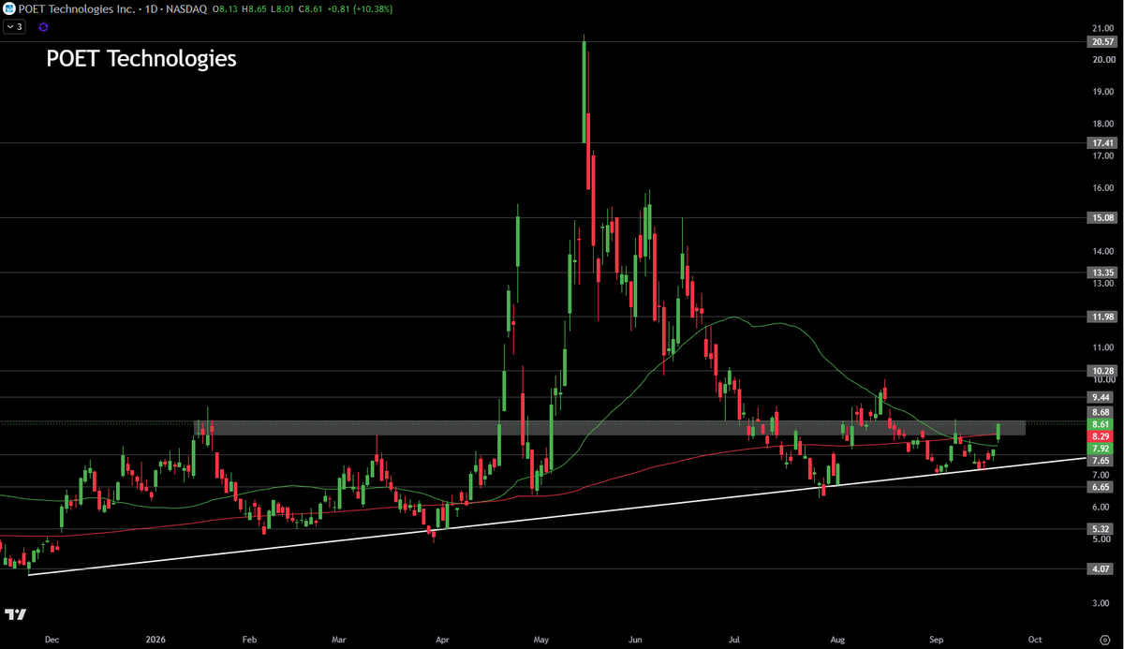Image resolution: width=1124 pixels, height=649 pixels.
Task: Click the 20.57 price level label
Action: click(1102, 42)
